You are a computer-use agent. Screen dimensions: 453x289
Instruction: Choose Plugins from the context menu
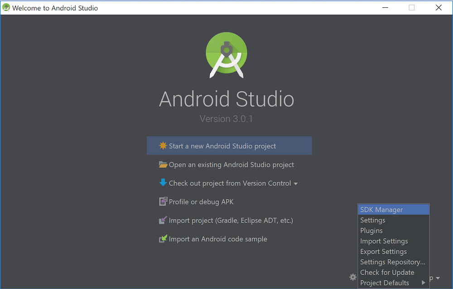371,231
